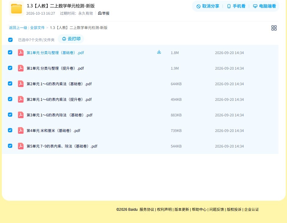Open 电脑端看 option
The height and width of the screenshot is (223, 287).
pyautogui.click(x=264, y=6)
